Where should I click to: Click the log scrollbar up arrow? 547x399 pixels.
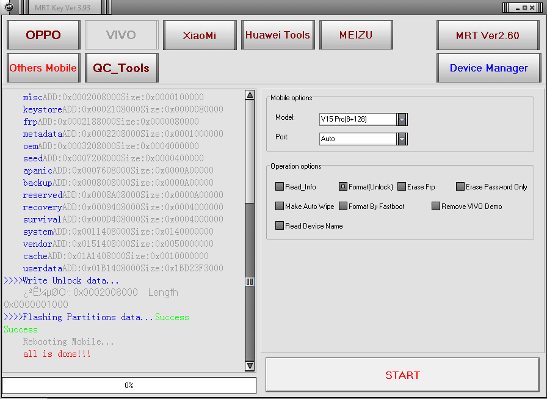click(250, 95)
